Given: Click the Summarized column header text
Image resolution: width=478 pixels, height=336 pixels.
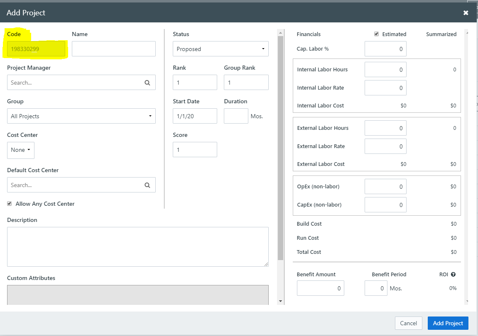Looking at the screenshot, I should tap(441, 34).
